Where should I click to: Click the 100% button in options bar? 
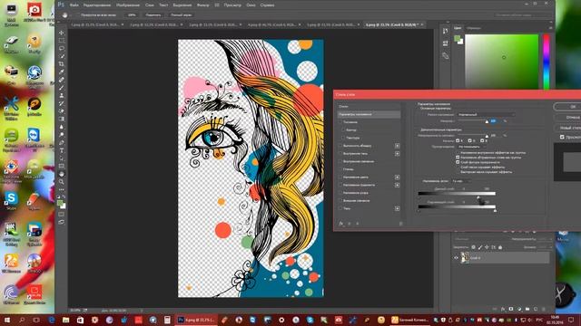click(x=132, y=15)
